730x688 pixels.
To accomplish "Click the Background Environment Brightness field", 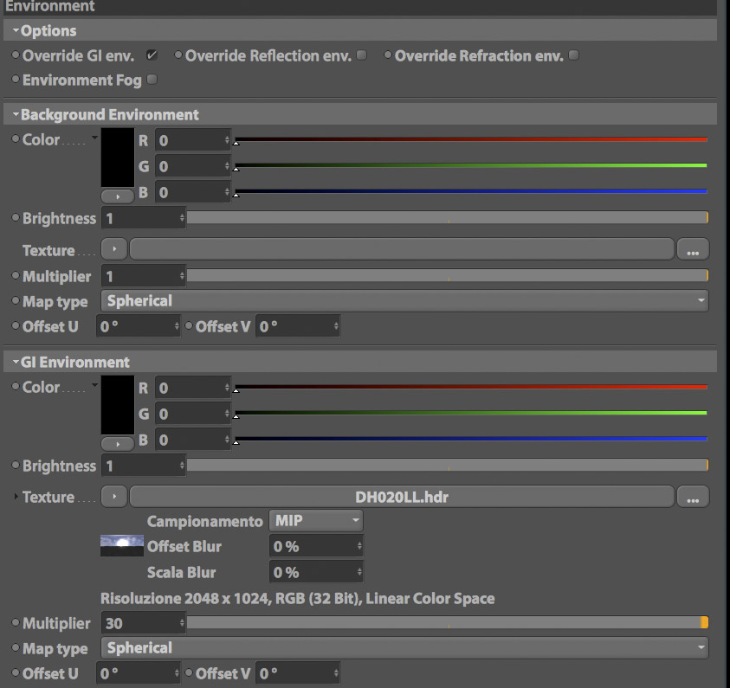I will pyautogui.click(x=144, y=218).
